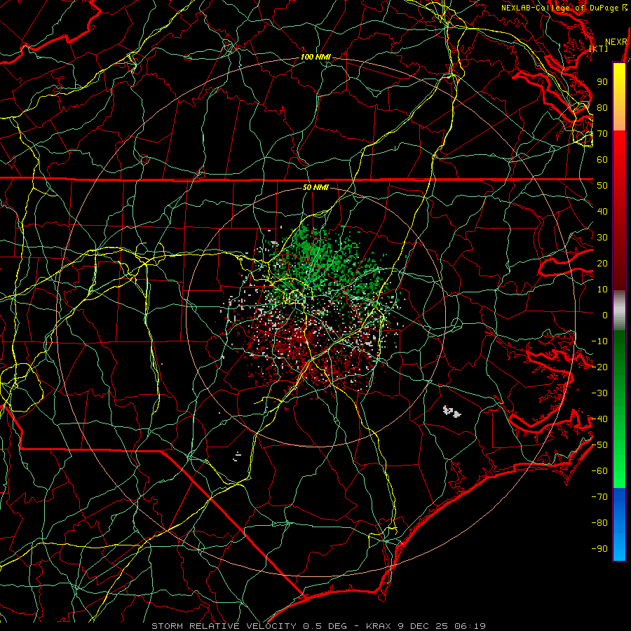Click the "-40" color scale value

[599, 419]
